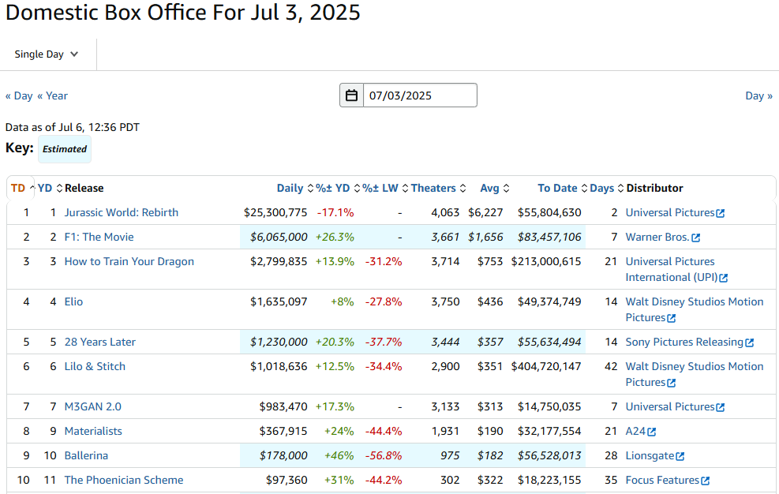The image size is (779, 494).
Task: Open Universal Pictures distributor link for Jurassic World
Action: (670, 213)
